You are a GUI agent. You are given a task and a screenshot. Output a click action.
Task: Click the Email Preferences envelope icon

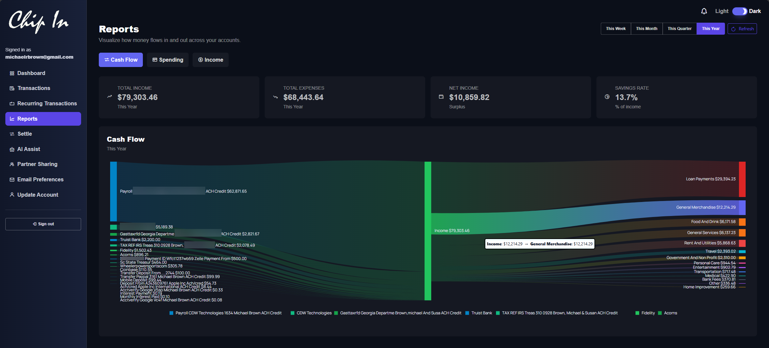click(x=12, y=180)
